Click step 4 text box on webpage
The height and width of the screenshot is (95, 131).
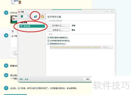[x=14, y=41]
